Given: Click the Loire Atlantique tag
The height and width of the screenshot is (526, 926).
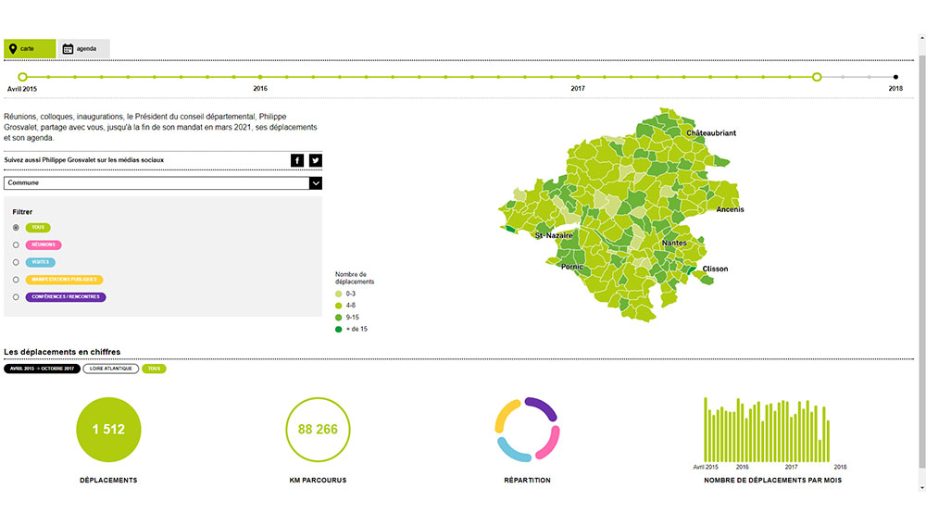Looking at the screenshot, I should coord(110,369).
